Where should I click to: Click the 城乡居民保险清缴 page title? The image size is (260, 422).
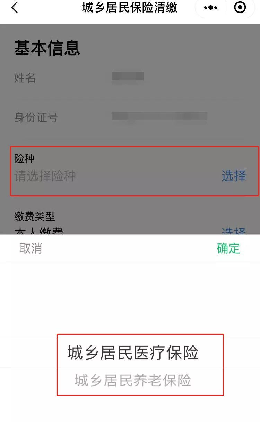click(130, 7)
